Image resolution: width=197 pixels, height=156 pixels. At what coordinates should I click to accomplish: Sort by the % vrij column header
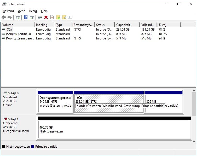pyautogui.click(x=169, y=25)
